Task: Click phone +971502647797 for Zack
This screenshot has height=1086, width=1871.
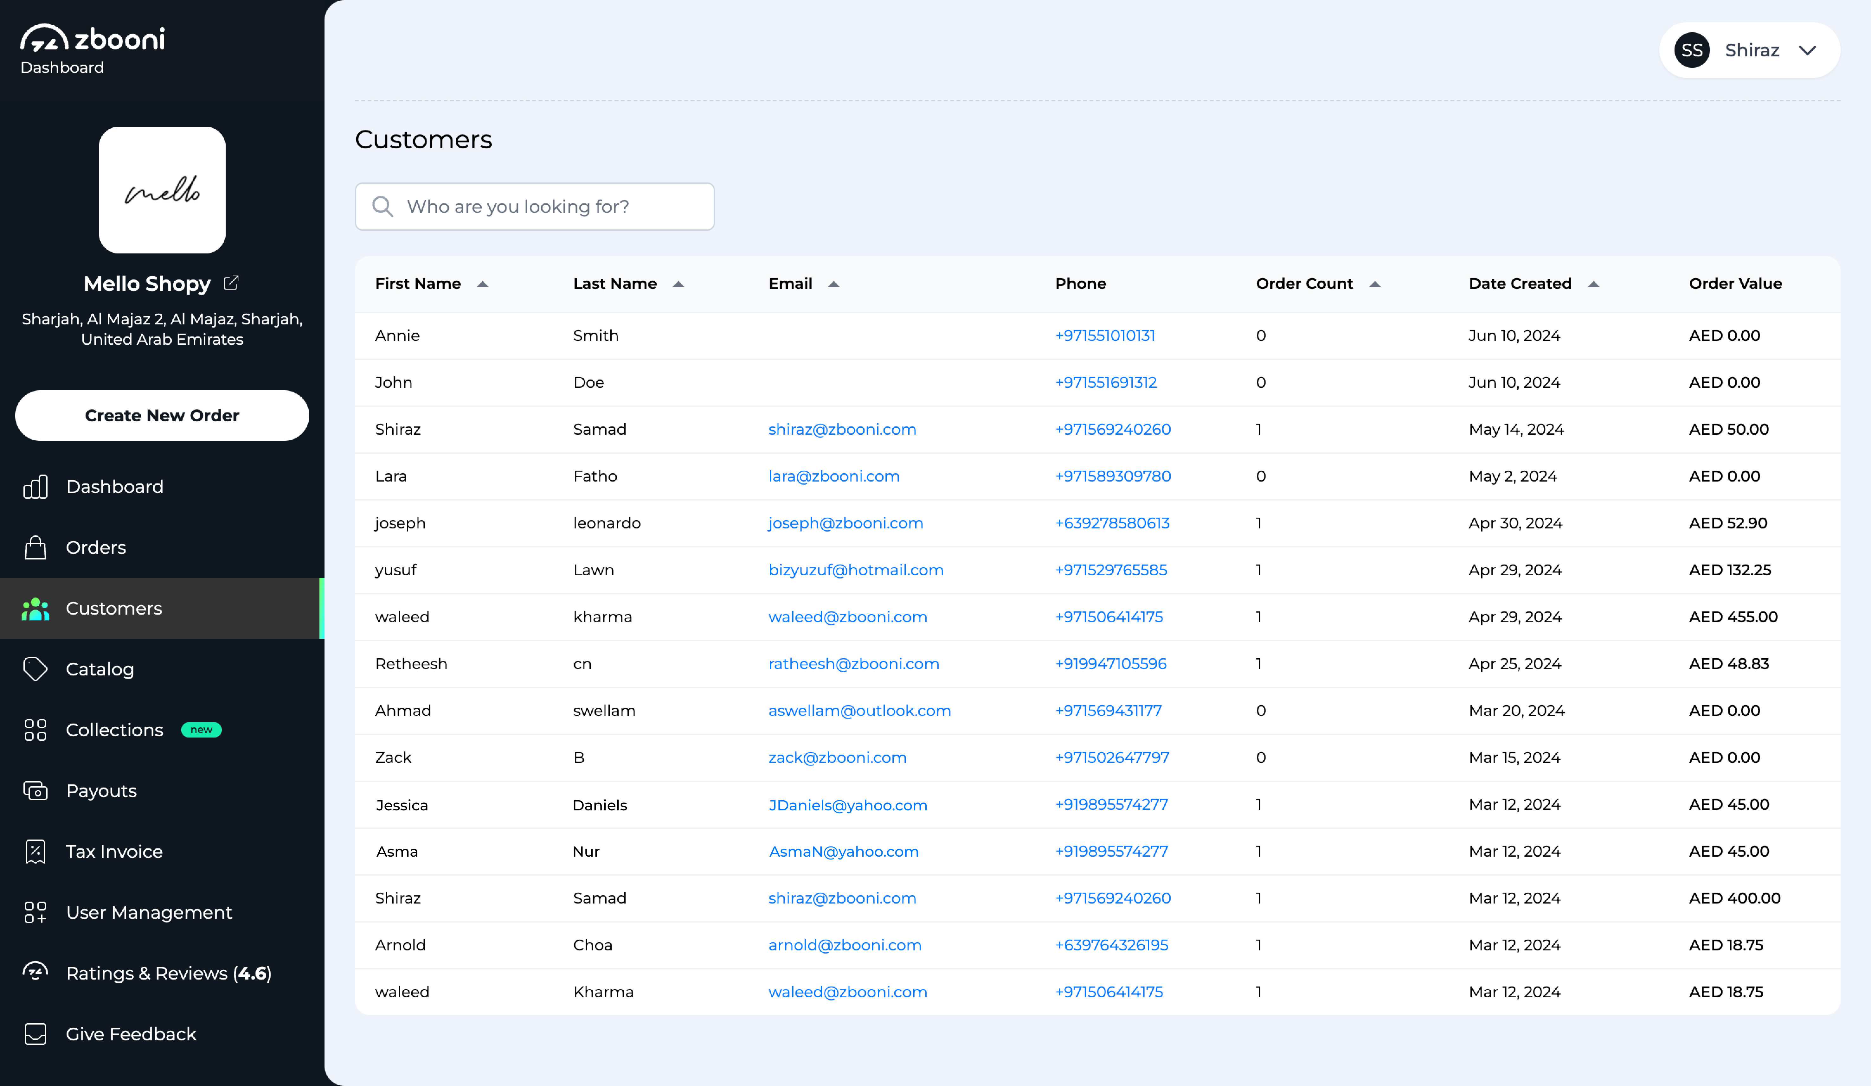Action: [1112, 757]
